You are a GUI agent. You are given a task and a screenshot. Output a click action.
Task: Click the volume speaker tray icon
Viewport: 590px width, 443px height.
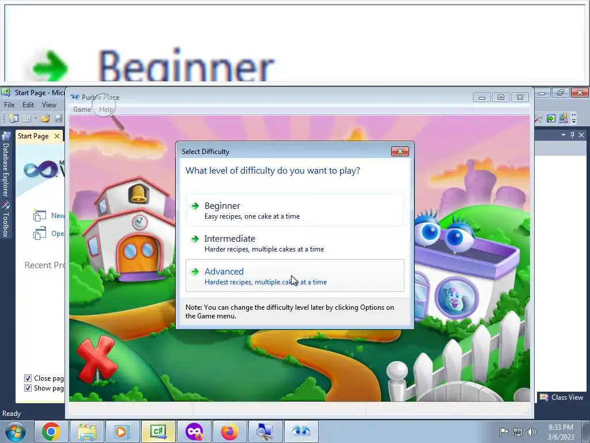[x=532, y=431]
